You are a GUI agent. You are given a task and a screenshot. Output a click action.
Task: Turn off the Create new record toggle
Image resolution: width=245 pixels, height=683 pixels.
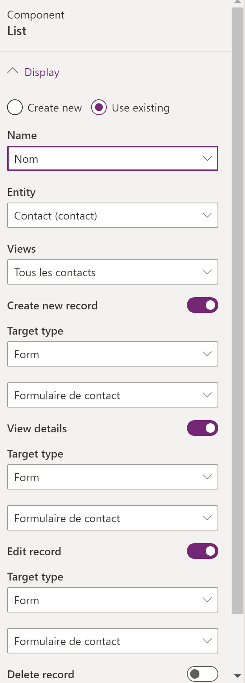[x=202, y=305]
